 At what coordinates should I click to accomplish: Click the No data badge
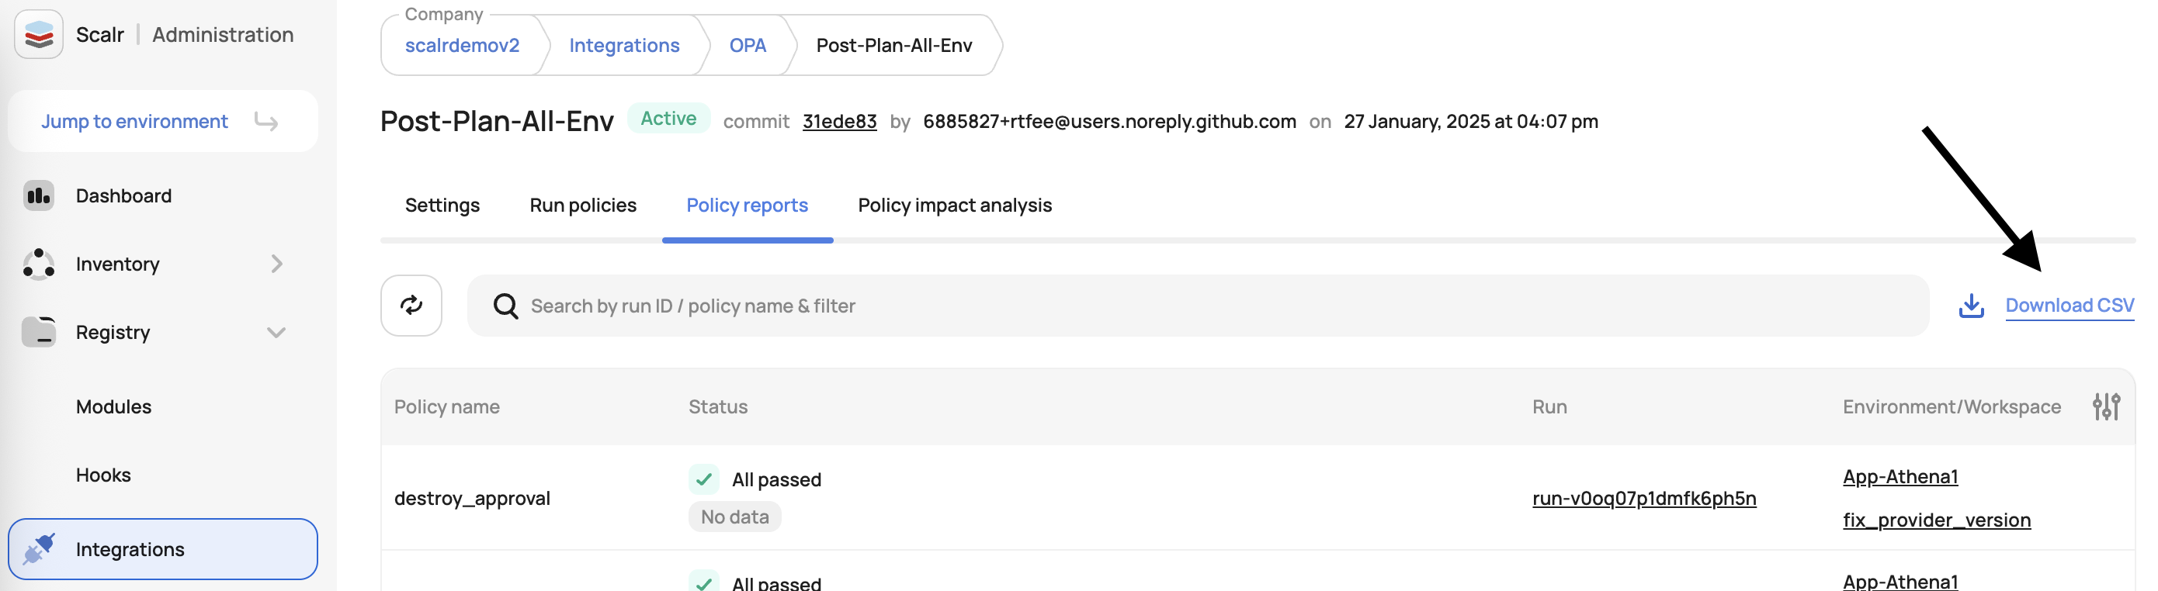click(x=734, y=517)
